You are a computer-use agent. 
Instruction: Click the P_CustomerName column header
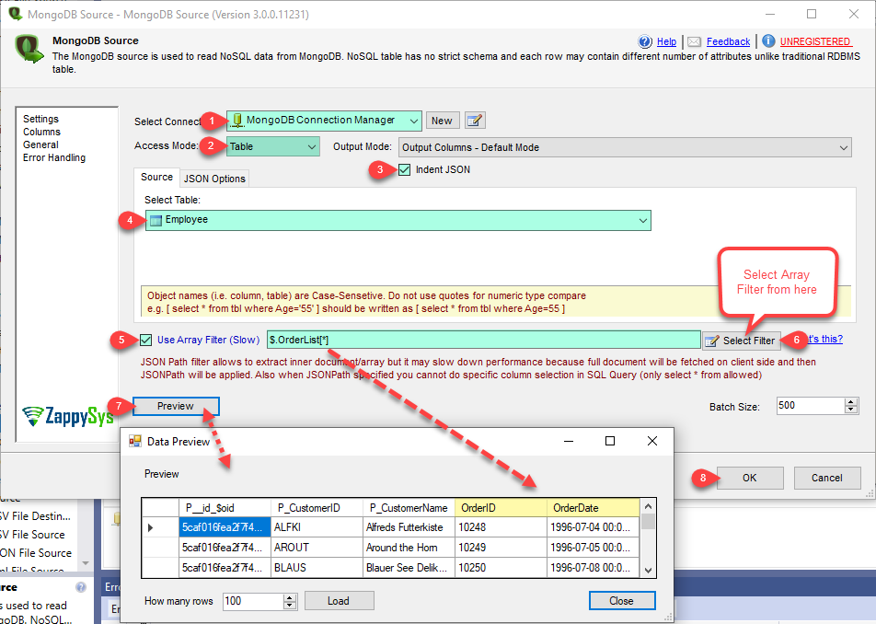[x=409, y=508]
